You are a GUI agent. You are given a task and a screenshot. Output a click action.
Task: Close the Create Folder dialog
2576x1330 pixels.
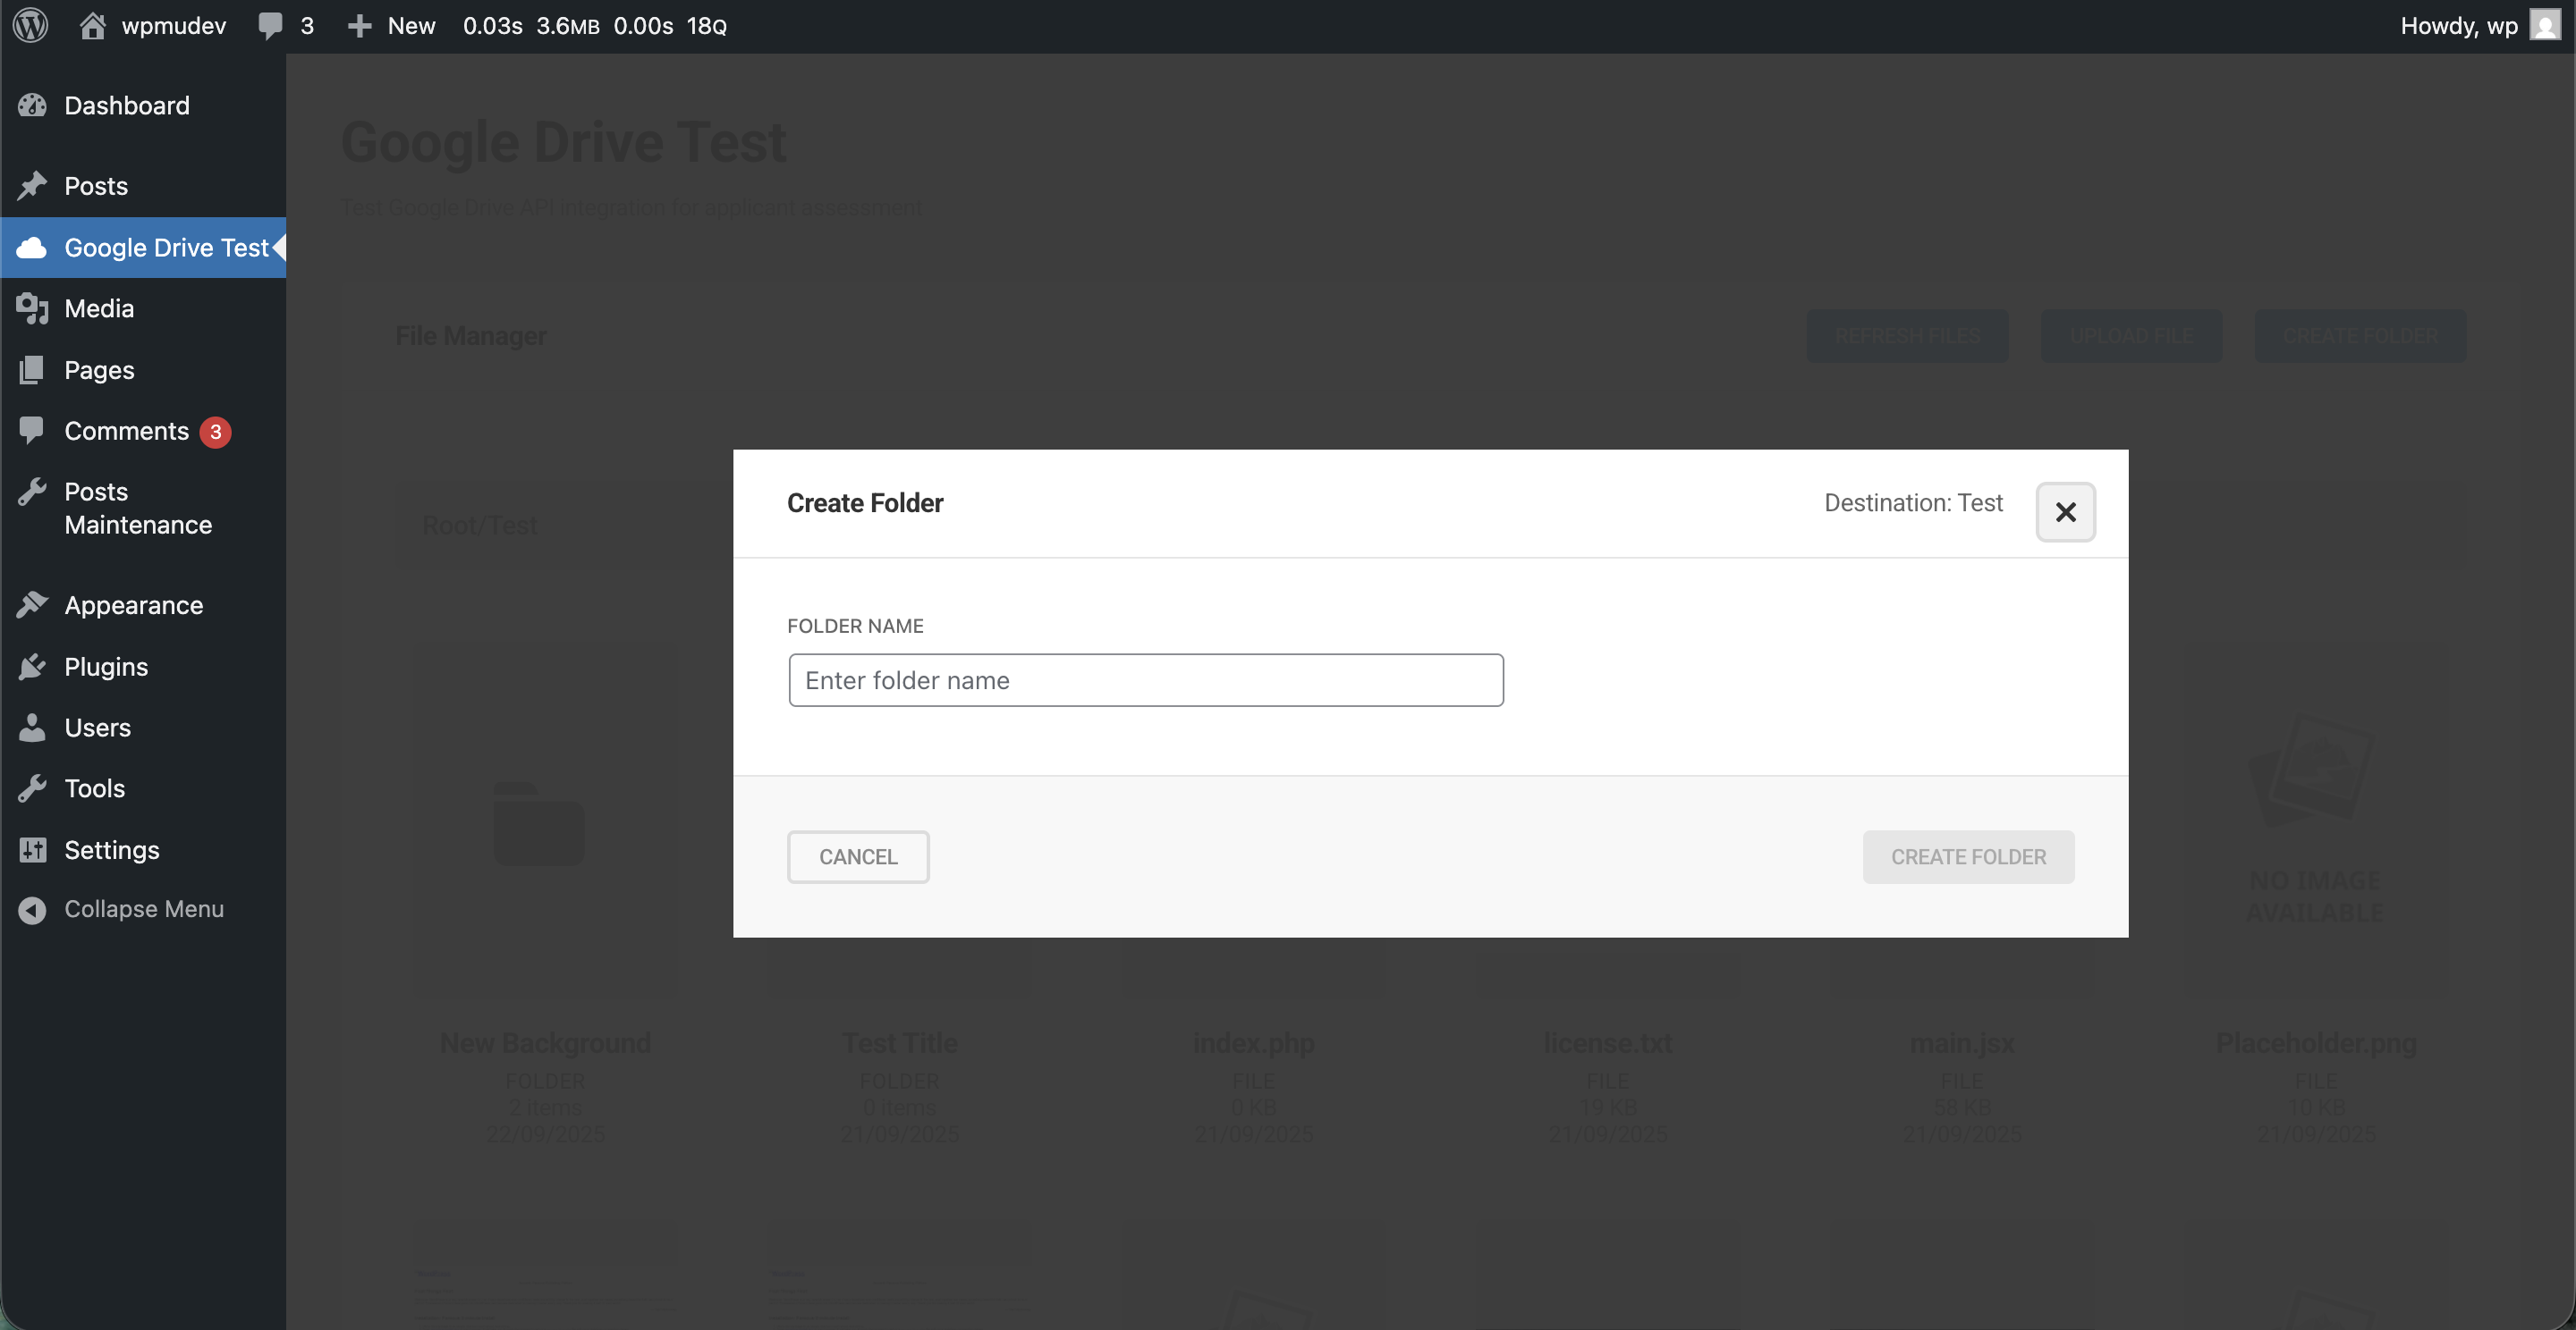2066,513
